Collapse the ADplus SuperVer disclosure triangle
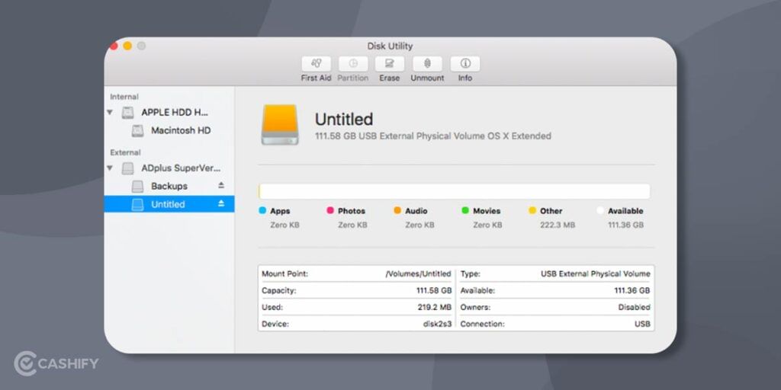This screenshot has width=781, height=390. pos(110,168)
